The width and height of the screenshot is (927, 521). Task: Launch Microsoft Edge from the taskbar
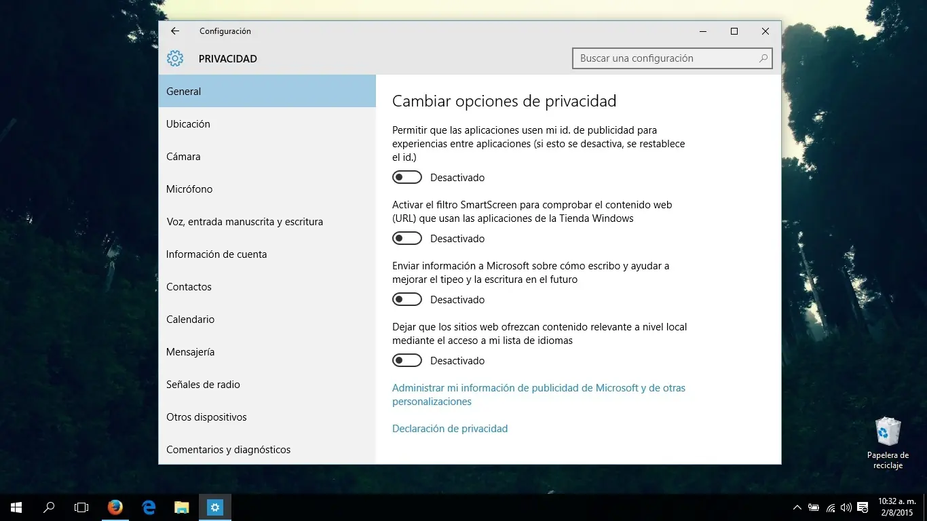click(149, 507)
